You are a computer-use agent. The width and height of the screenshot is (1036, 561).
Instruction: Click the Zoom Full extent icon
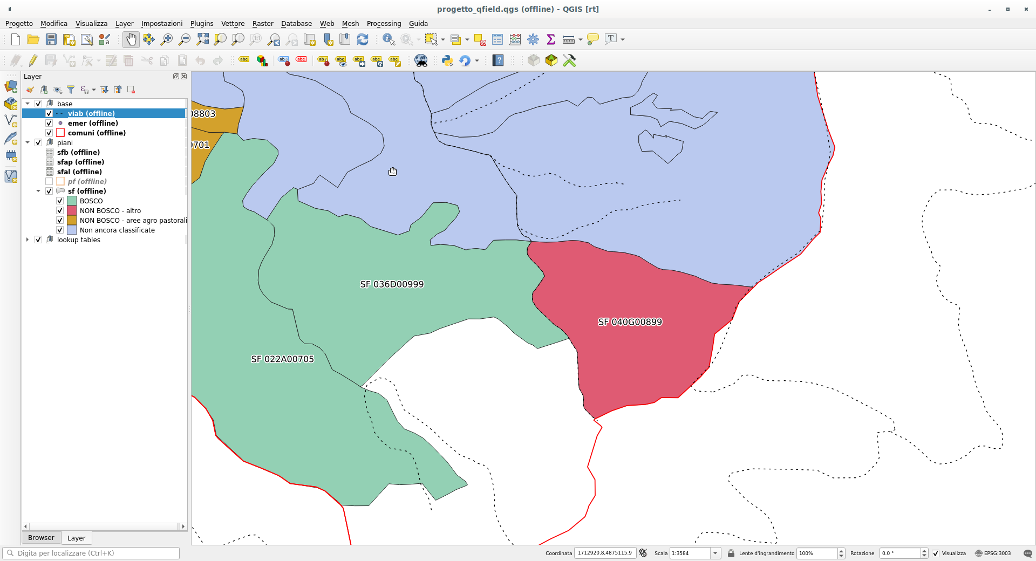coord(202,39)
